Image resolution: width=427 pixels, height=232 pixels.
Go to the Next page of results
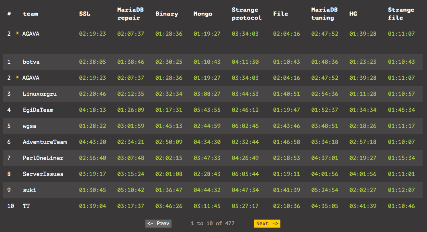(267, 223)
